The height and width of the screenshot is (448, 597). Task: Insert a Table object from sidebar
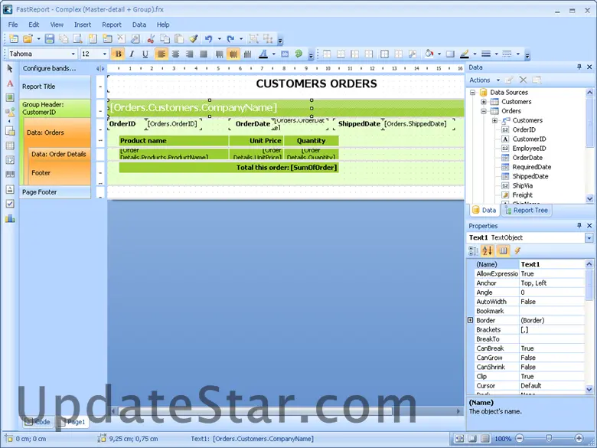[x=10, y=146]
